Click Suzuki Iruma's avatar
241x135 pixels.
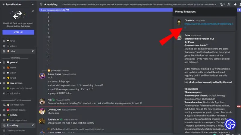coord(42,76)
